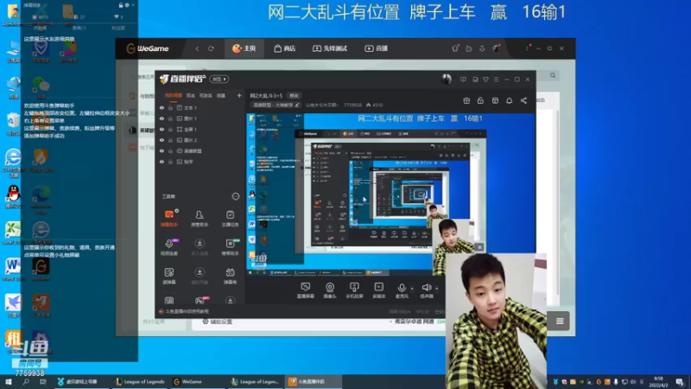Hide the 文本 1 source layer
Screen dimensions: 691x389
click(x=162, y=107)
